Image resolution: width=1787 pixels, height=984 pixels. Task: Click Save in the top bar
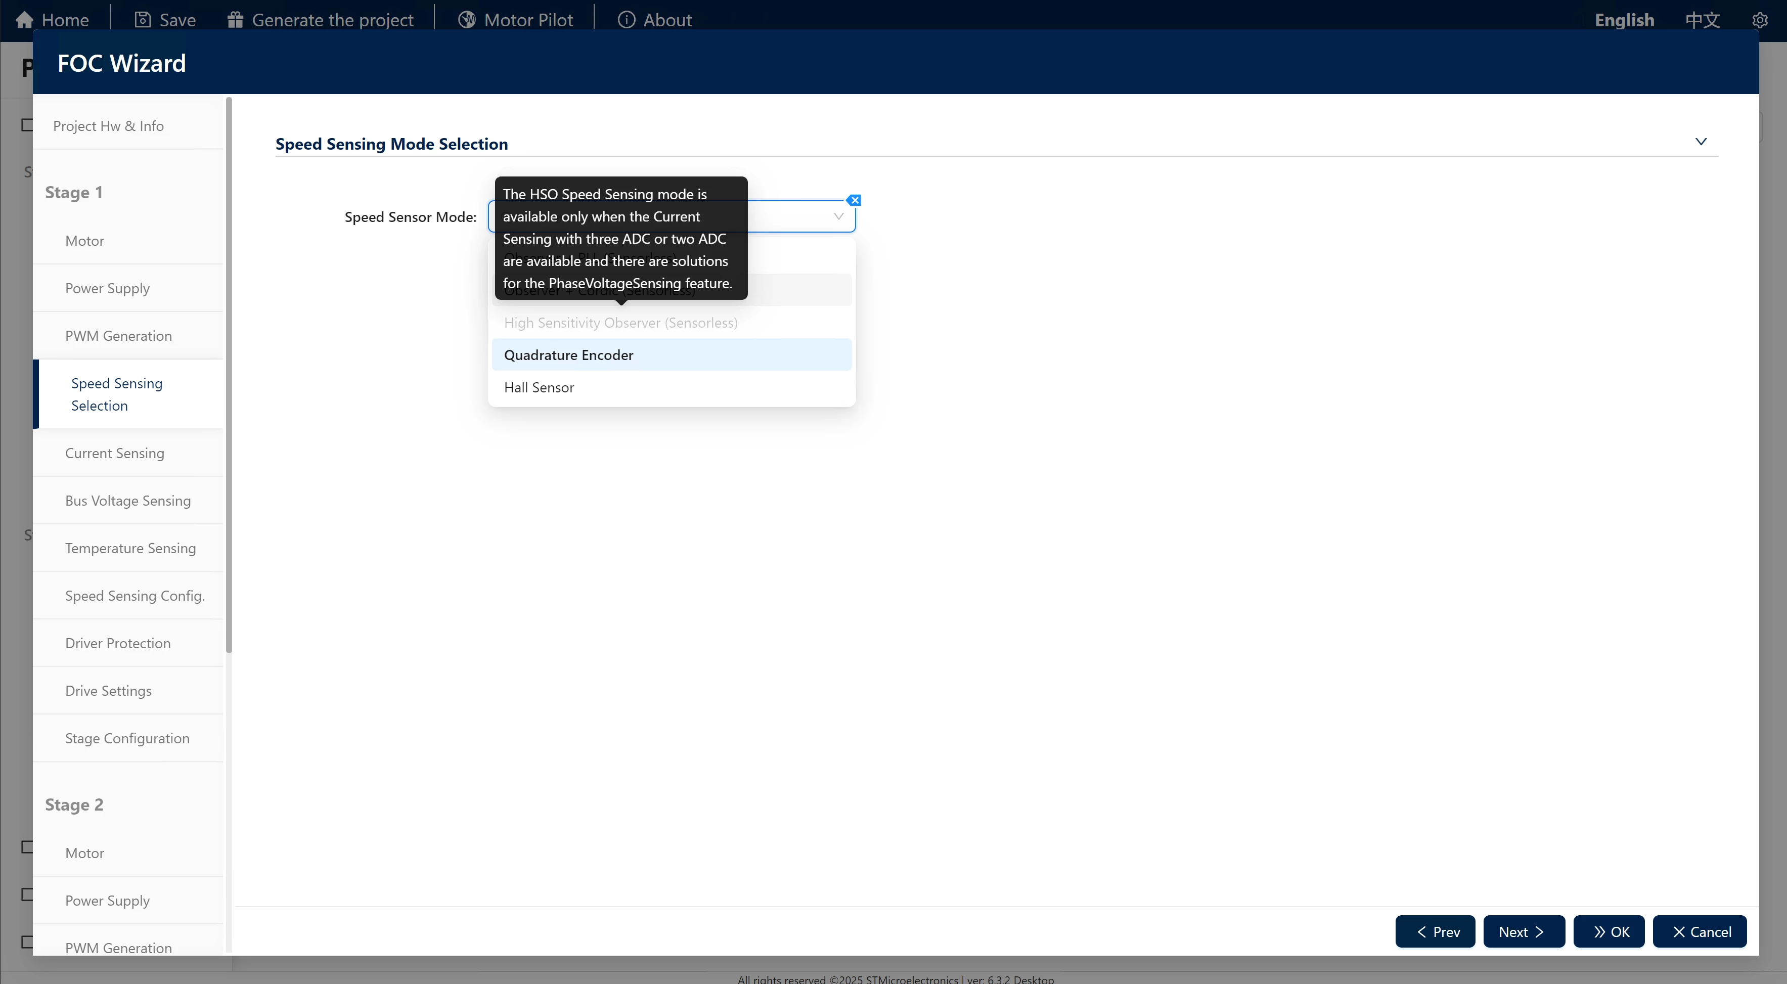coord(165,20)
